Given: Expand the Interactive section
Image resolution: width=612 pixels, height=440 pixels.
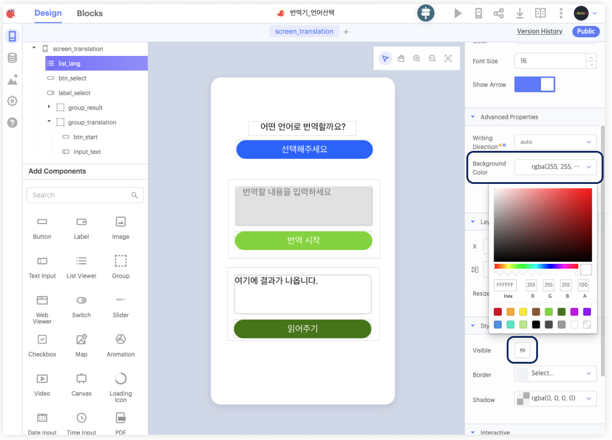Looking at the screenshot, I should point(472,432).
